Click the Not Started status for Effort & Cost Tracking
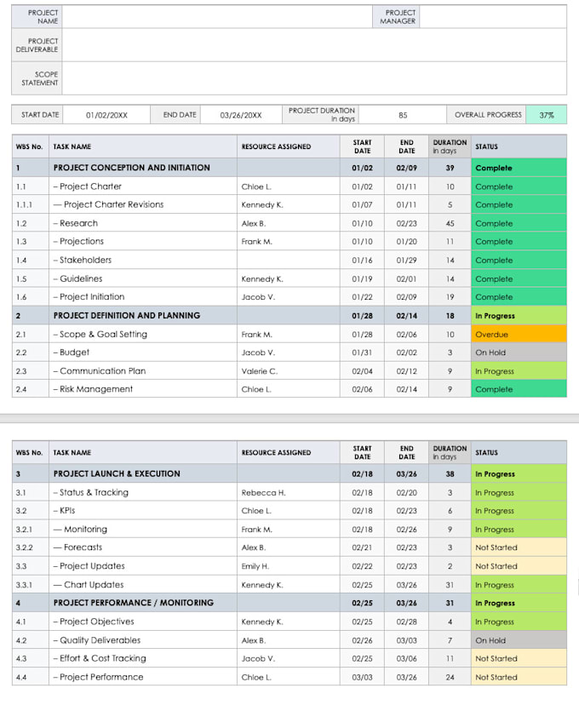Screen dimensions: 579x705 (519, 658)
